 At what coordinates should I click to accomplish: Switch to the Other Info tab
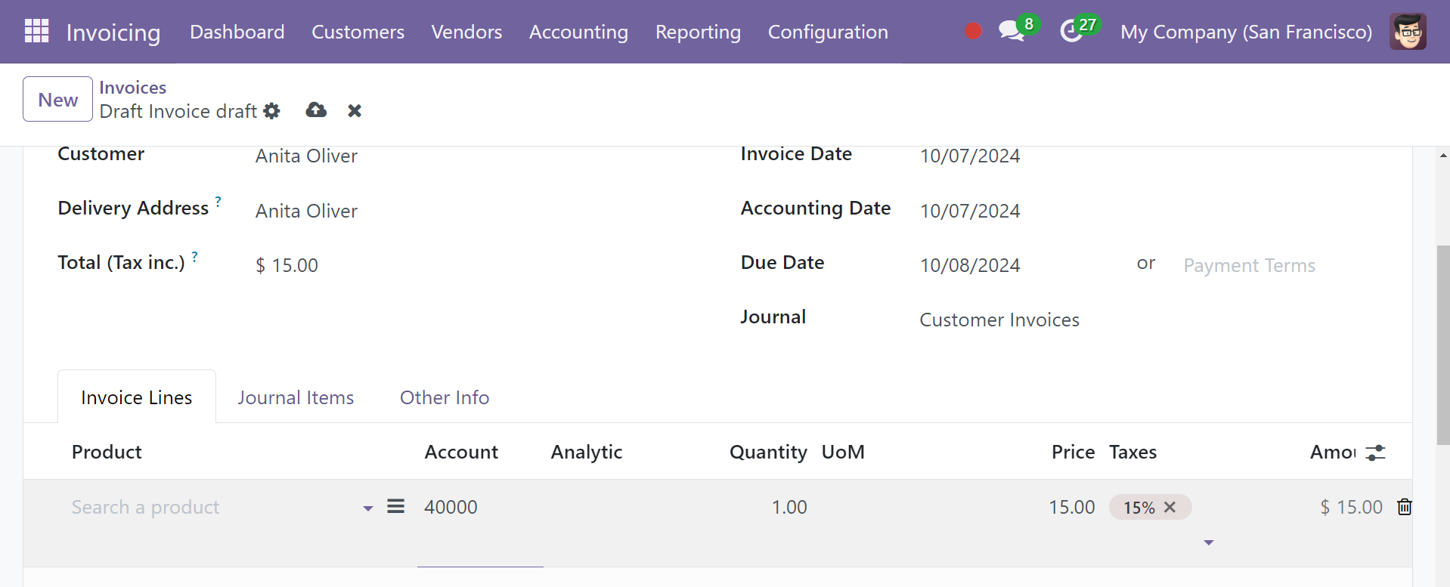click(x=445, y=397)
